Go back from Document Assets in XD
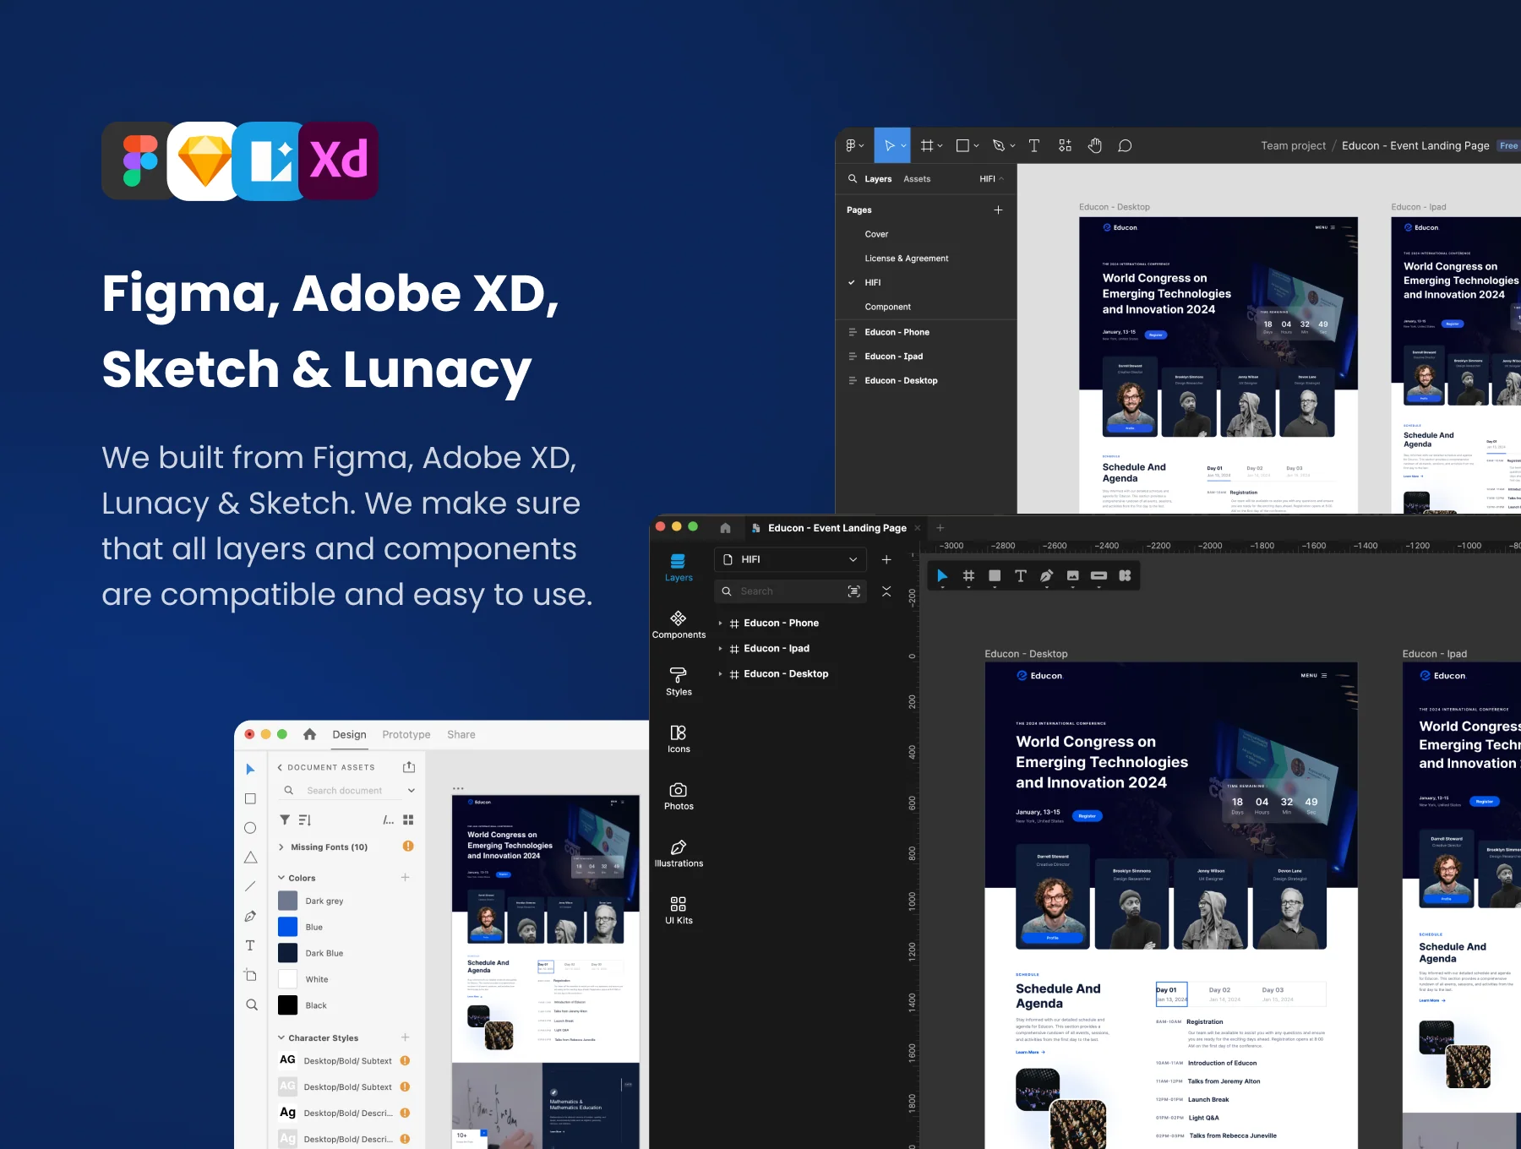The height and width of the screenshot is (1149, 1521). click(280, 767)
